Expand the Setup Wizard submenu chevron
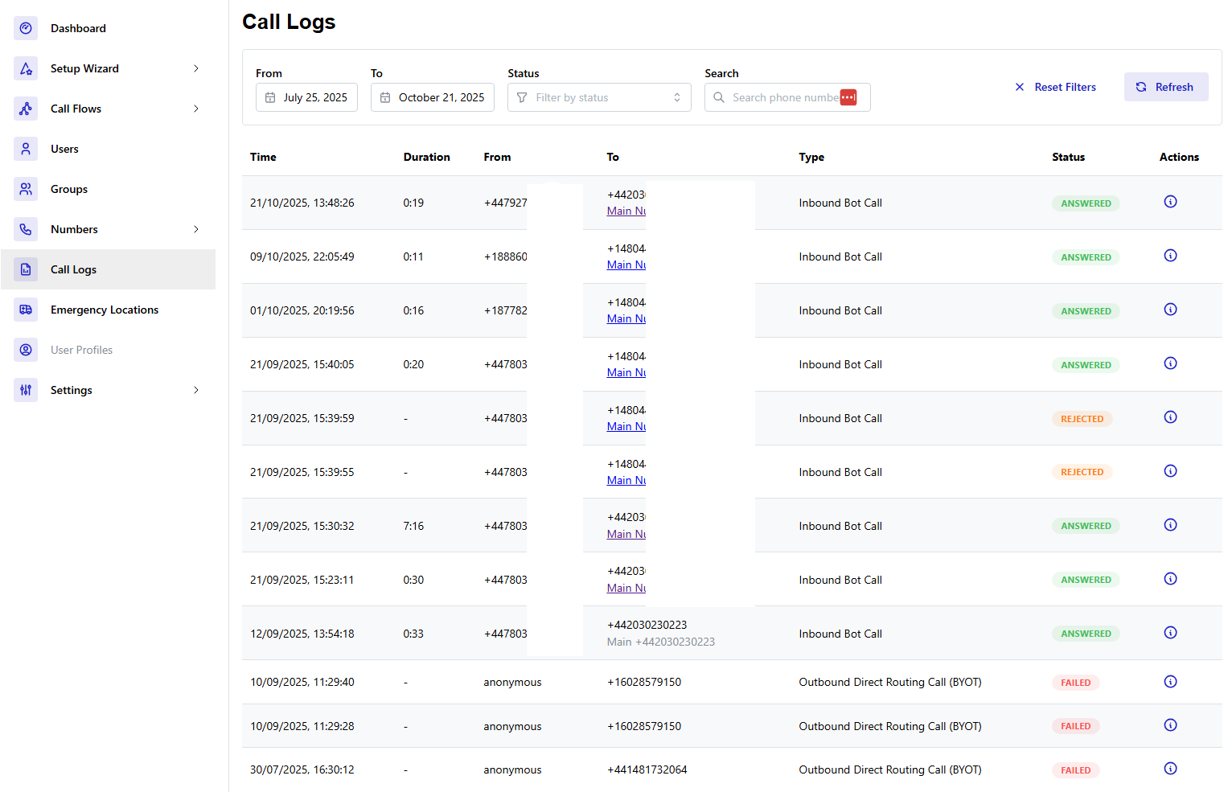The width and height of the screenshot is (1228, 792). [196, 68]
